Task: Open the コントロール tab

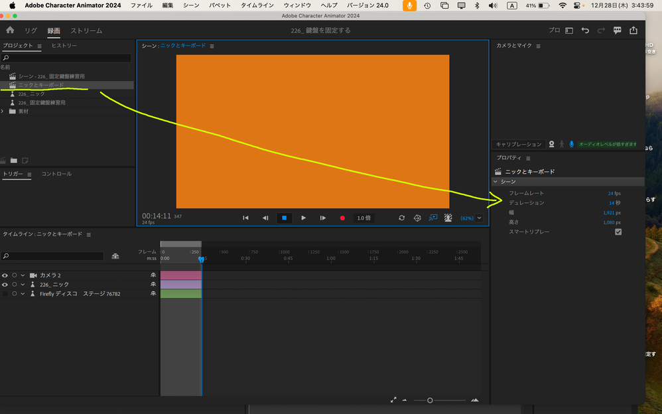Action: pyautogui.click(x=56, y=174)
